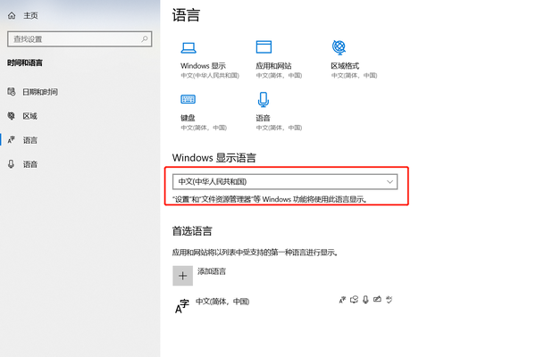The height and width of the screenshot is (357, 536).
Task: Click the 时间和语言 section heading
Action: pyautogui.click(x=25, y=62)
